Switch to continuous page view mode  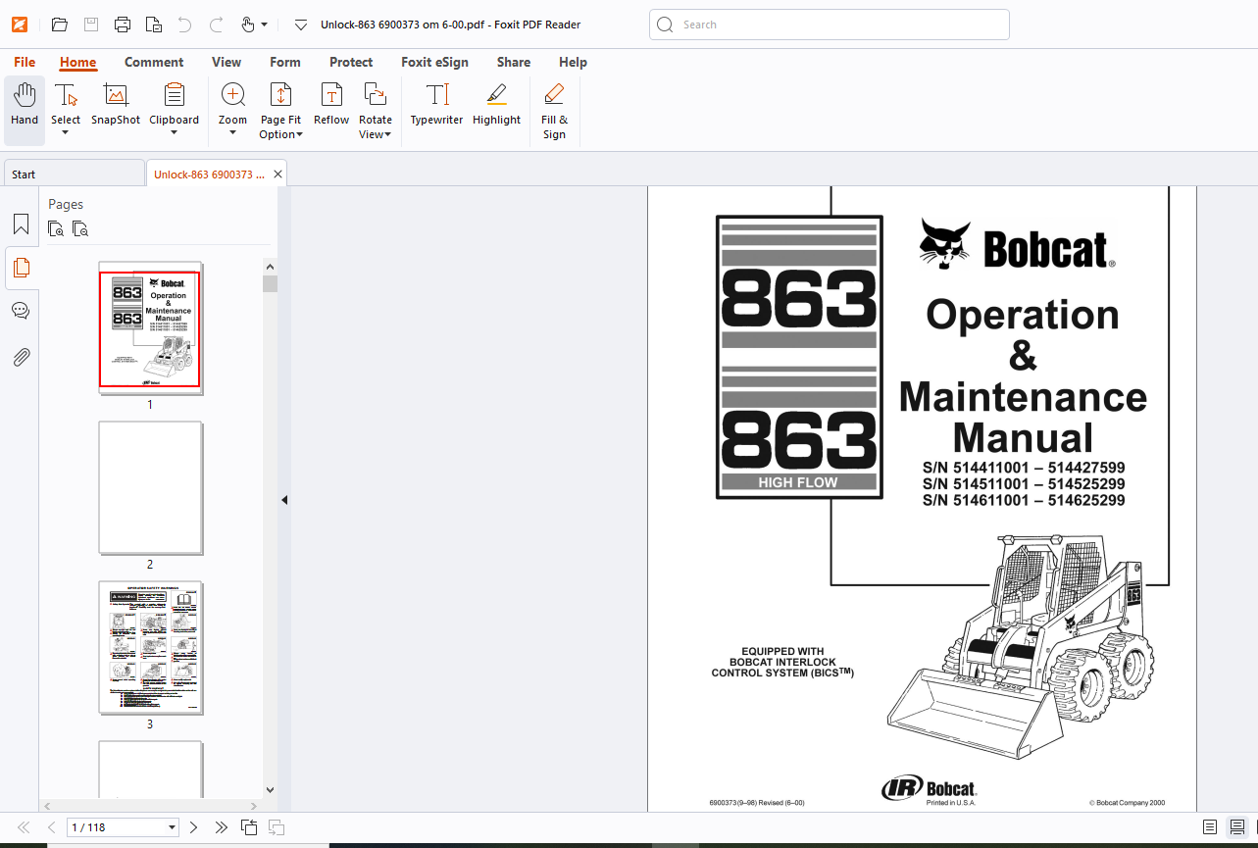point(1237,827)
